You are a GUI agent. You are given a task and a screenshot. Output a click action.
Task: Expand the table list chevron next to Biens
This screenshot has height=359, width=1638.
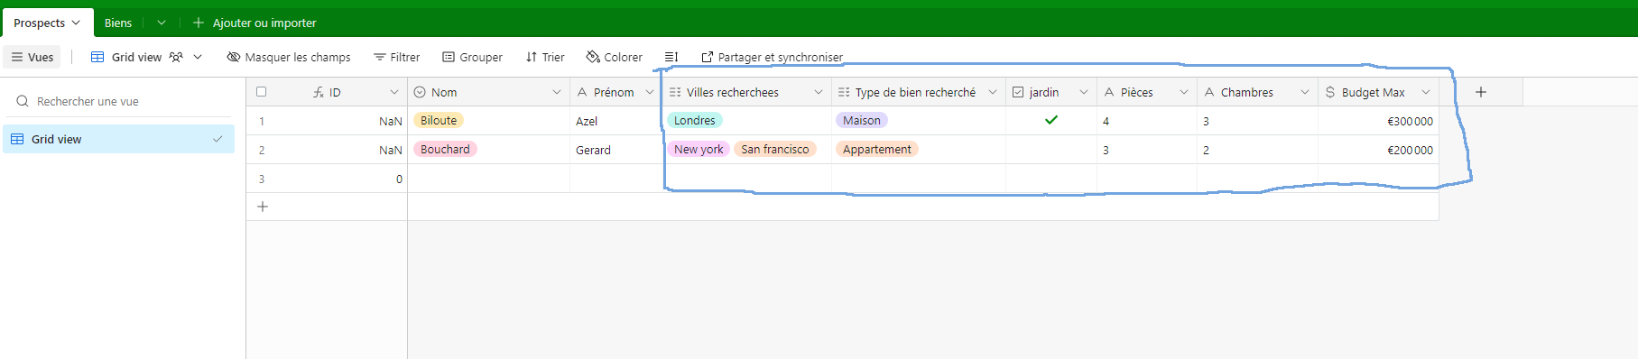click(162, 23)
